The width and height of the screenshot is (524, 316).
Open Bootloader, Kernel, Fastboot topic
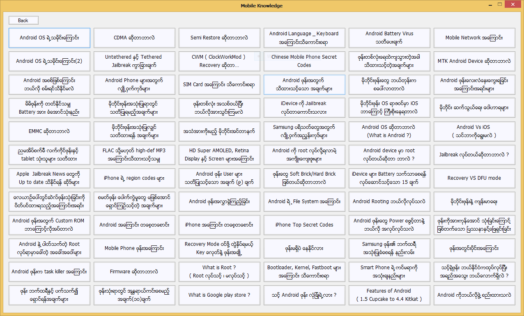point(304,272)
